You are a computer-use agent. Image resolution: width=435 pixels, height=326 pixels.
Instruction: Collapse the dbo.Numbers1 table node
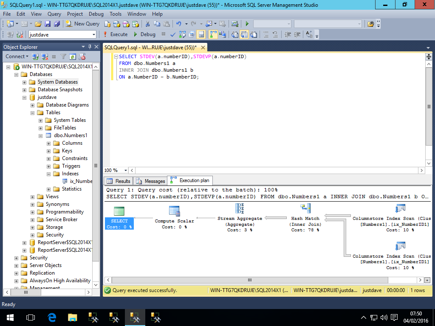click(x=41, y=135)
